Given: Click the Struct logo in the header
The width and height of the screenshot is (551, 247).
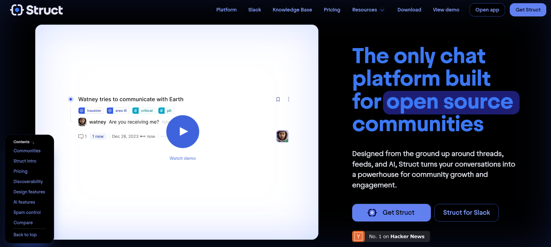Looking at the screenshot, I should [37, 10].
